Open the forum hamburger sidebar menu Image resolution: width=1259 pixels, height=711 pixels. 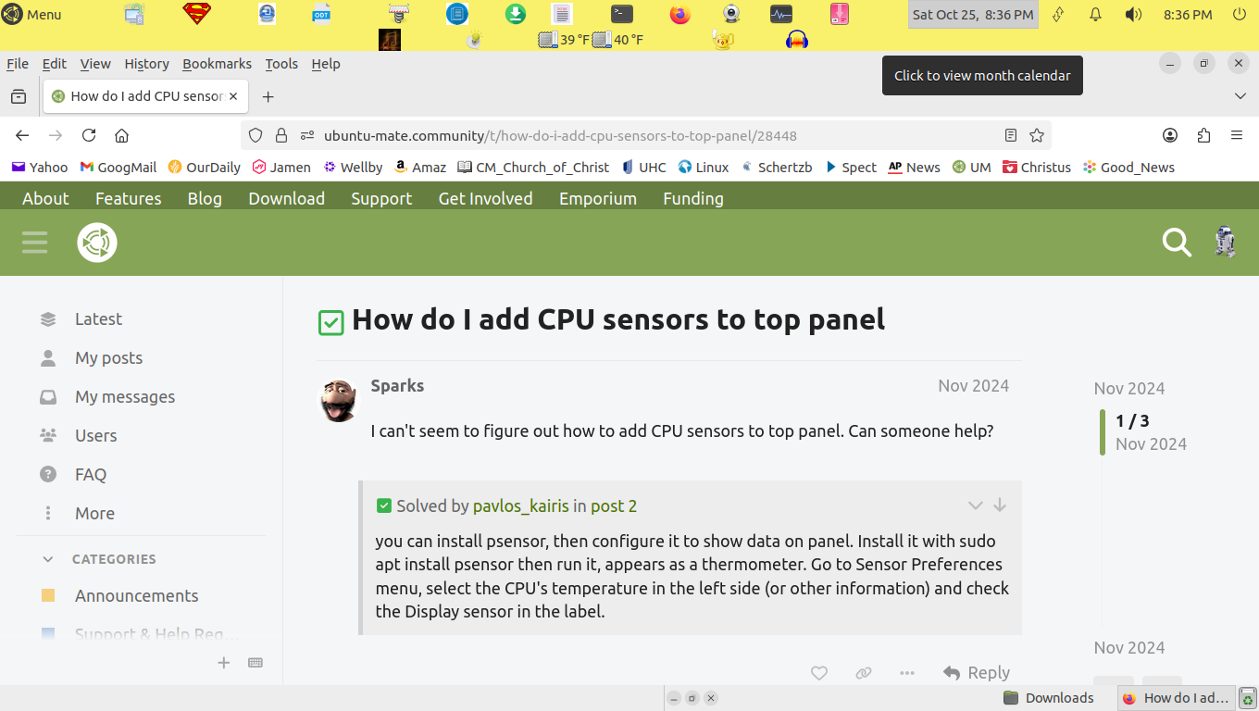(x=35, y=243)
